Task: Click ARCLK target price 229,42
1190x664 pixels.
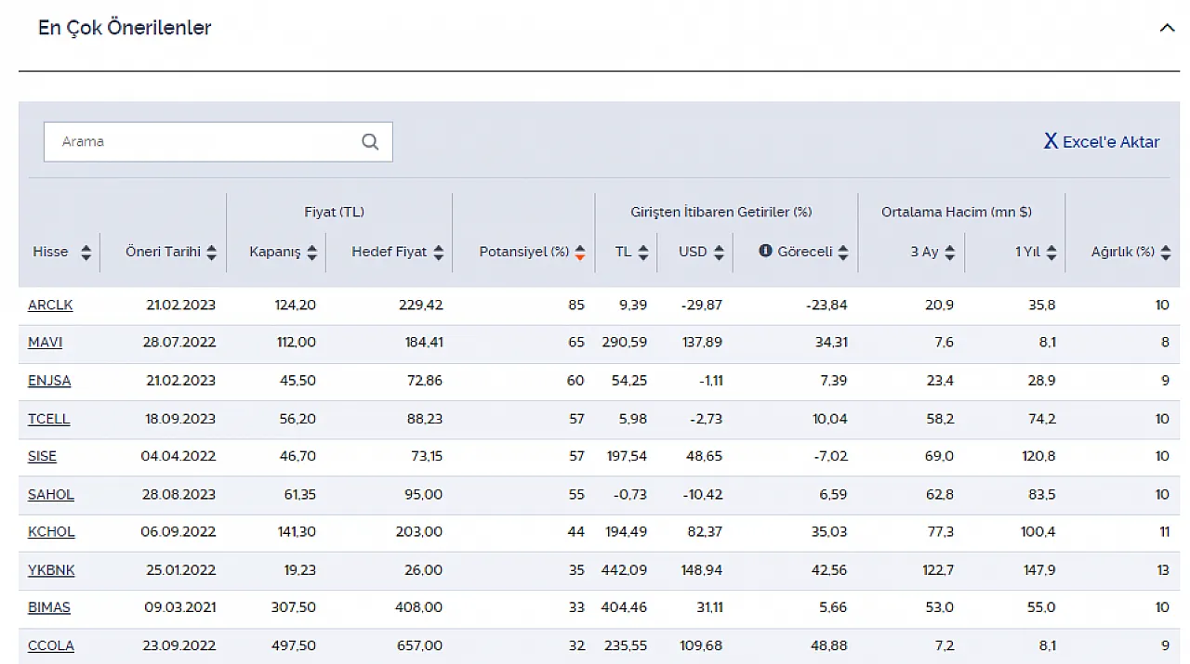Action: pos(420,305)
